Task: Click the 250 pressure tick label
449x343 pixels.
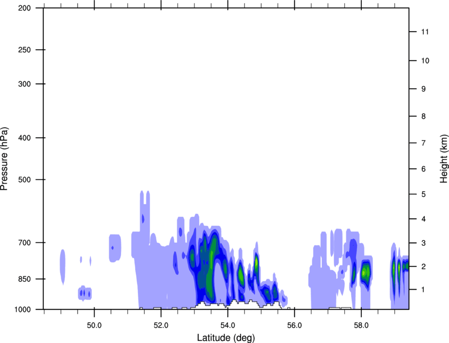Action: [24, 50]
